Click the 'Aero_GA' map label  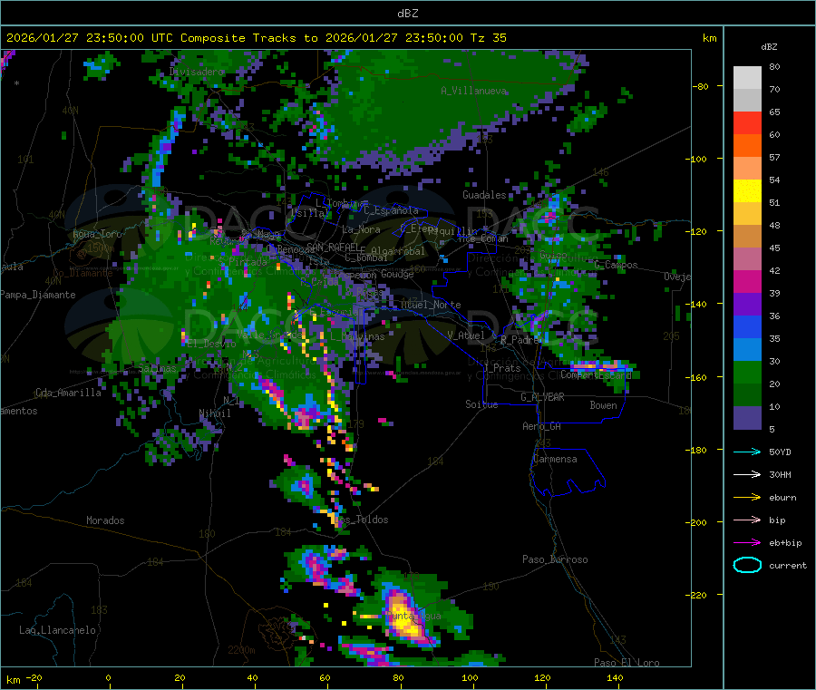pyautogui.click(x=542, y=426)
